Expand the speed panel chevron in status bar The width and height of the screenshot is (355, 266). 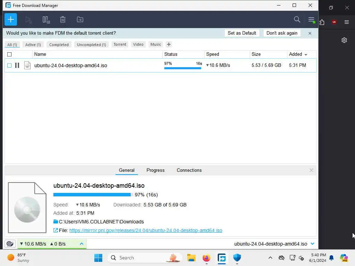click(x=81, y=244)
